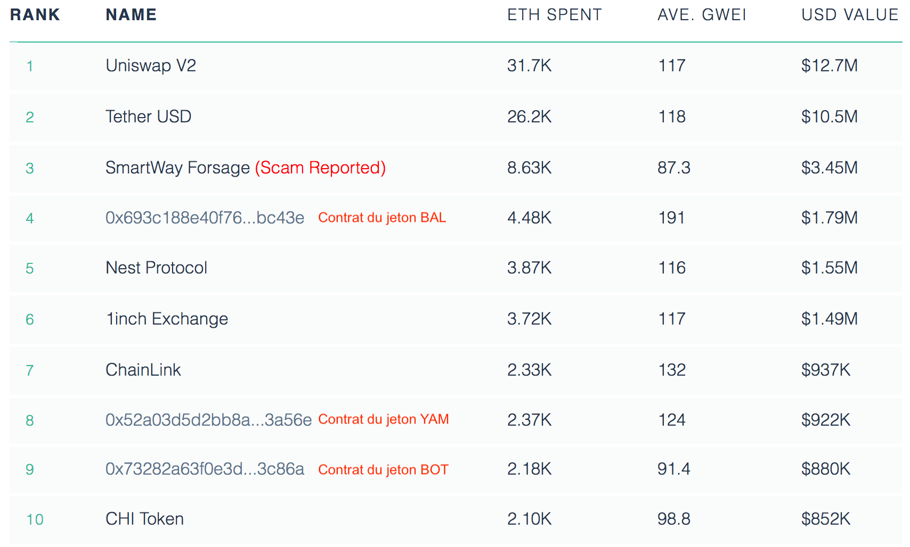Open the Tether USD row name
The height and width of the screenshot is (547, 910).
[148, 117]
